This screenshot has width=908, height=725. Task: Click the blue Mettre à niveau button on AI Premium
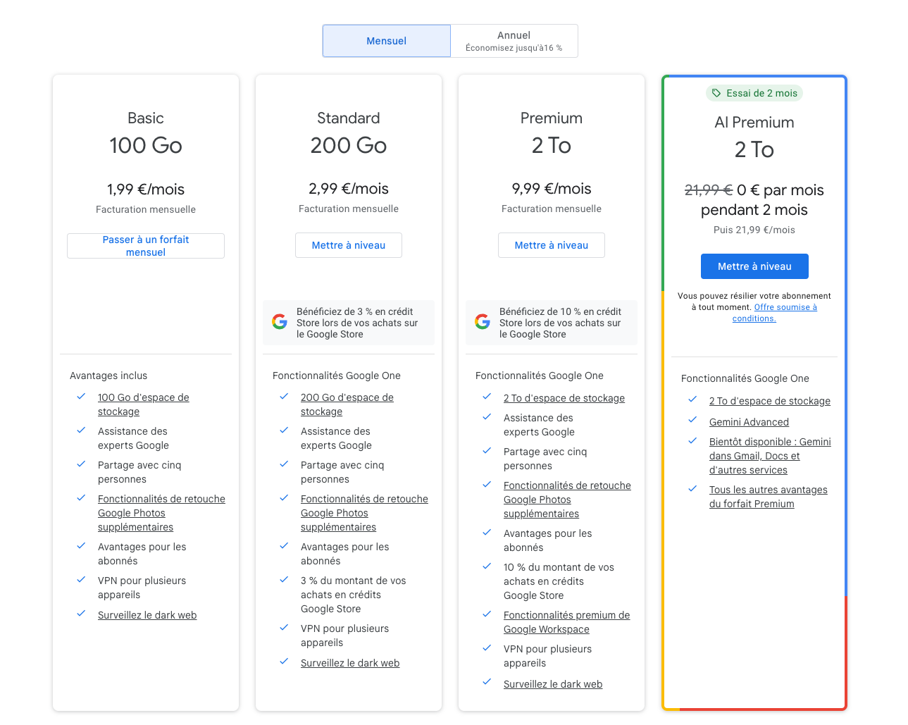754,266
